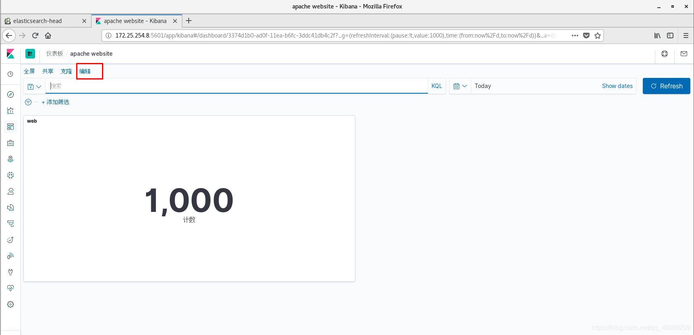Close the apache website Kibana tab
Screen dimensions: 694x335
(175, 21)
